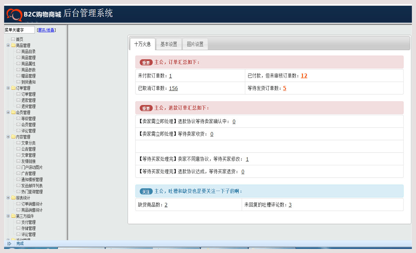Open the unanswered complaints link showing 3
This screenshot has height=253, width=416.
click(x=290, y=204)
